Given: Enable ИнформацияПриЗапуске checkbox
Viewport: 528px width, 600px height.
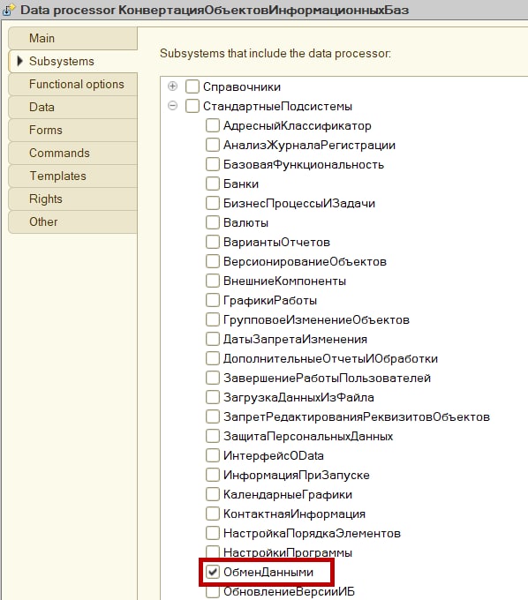Looking at the screenshot, I should click(x=213, y=475).
